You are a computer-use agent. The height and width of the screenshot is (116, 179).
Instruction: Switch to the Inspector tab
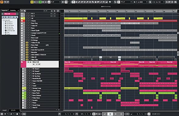click(x=5, y=10)
